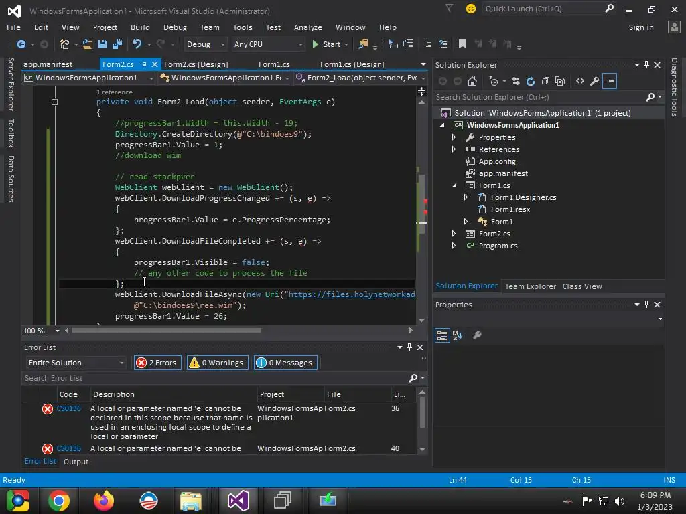686x514 pixels.
Task: Open the WindowsFormsApplication1 project navigation dropdown
Action: tap(89, 78)
